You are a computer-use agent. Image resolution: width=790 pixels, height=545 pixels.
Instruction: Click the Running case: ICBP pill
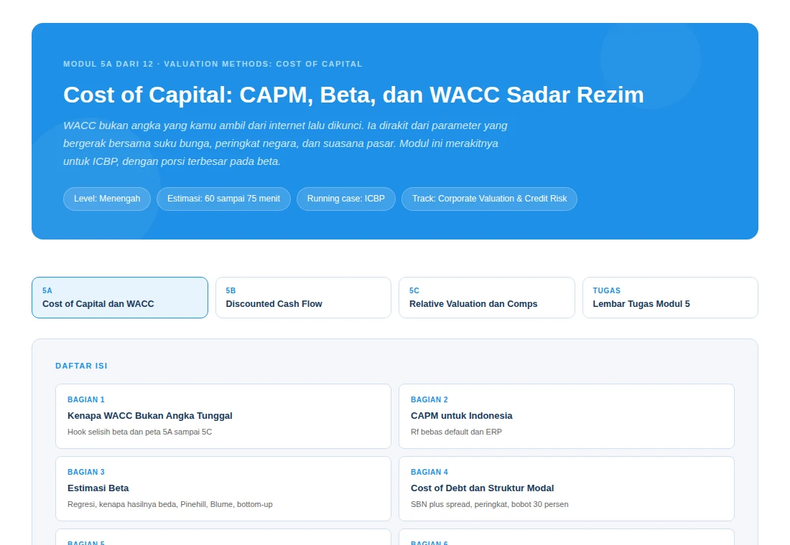(346, 199)
